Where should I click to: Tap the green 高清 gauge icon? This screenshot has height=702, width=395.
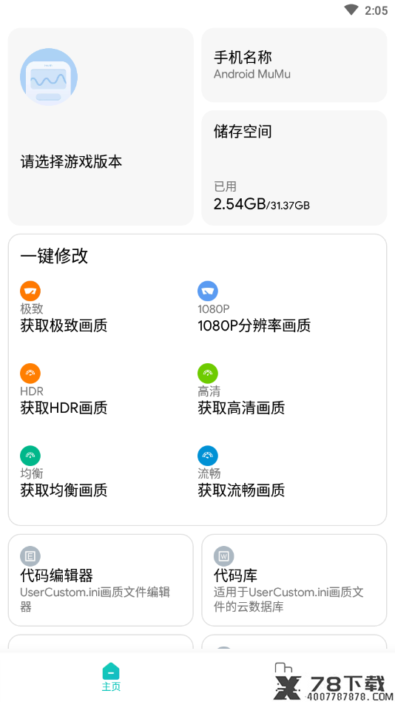(208, 374)
